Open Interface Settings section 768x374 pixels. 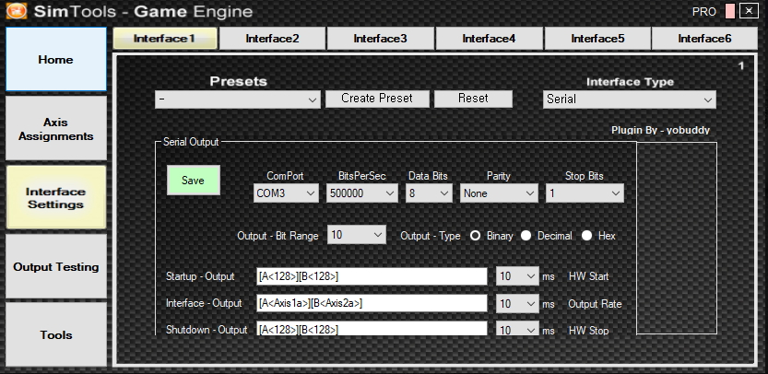(x=56, y=198)
